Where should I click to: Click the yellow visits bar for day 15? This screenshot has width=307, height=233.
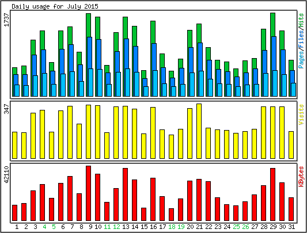click(x=144, y=146)
